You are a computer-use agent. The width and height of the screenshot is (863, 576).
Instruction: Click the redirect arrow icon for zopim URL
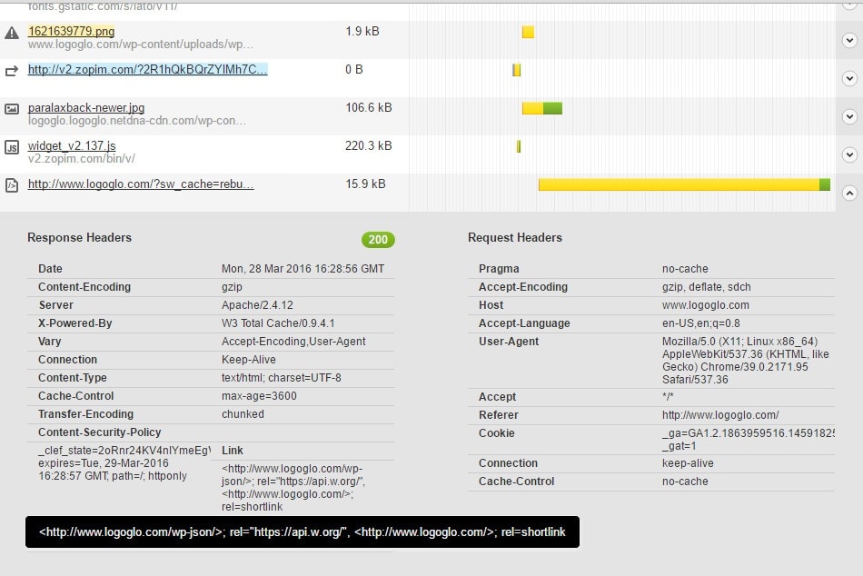pos(12,70)
